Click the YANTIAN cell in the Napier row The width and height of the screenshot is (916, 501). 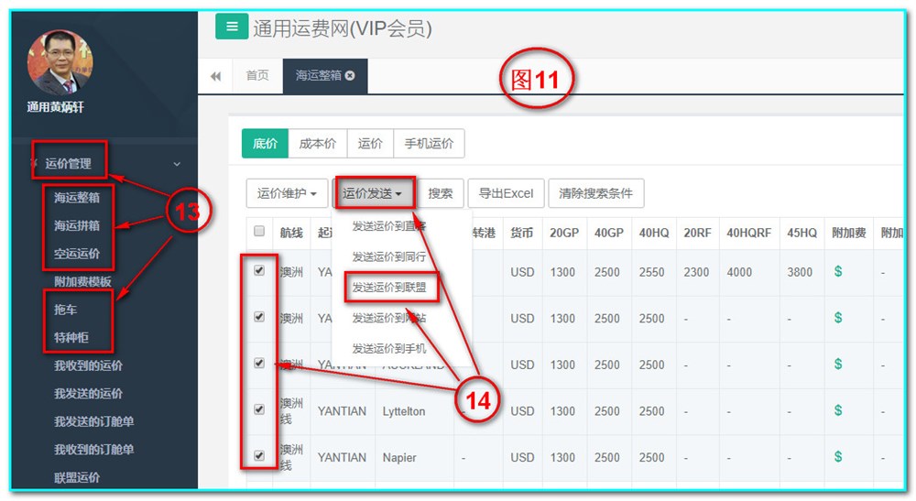tap(342, 457)
